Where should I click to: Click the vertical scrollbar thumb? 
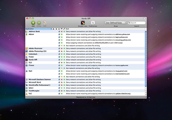click(x=146, y=59)
